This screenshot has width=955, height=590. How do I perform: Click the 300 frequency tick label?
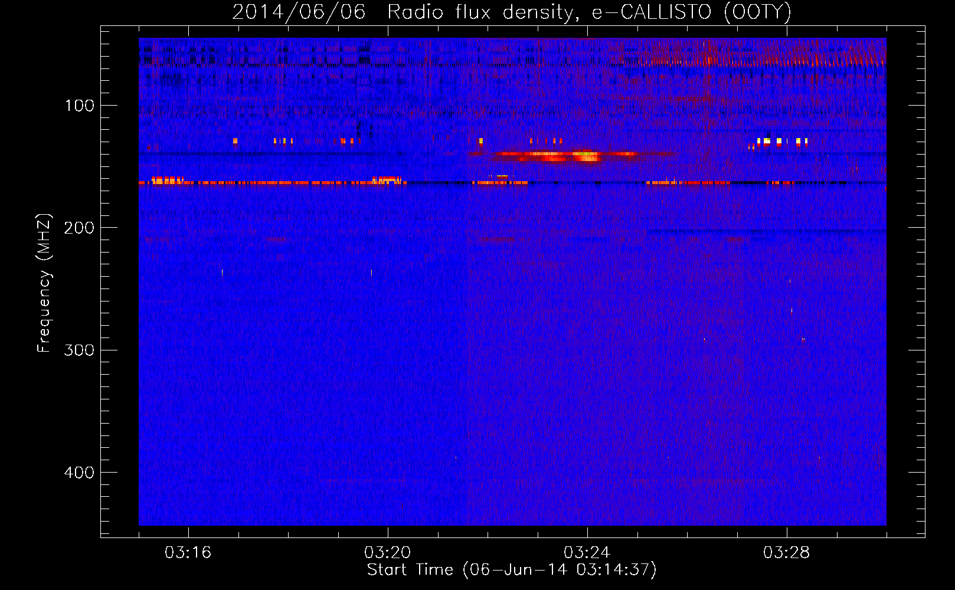point(79,350)
